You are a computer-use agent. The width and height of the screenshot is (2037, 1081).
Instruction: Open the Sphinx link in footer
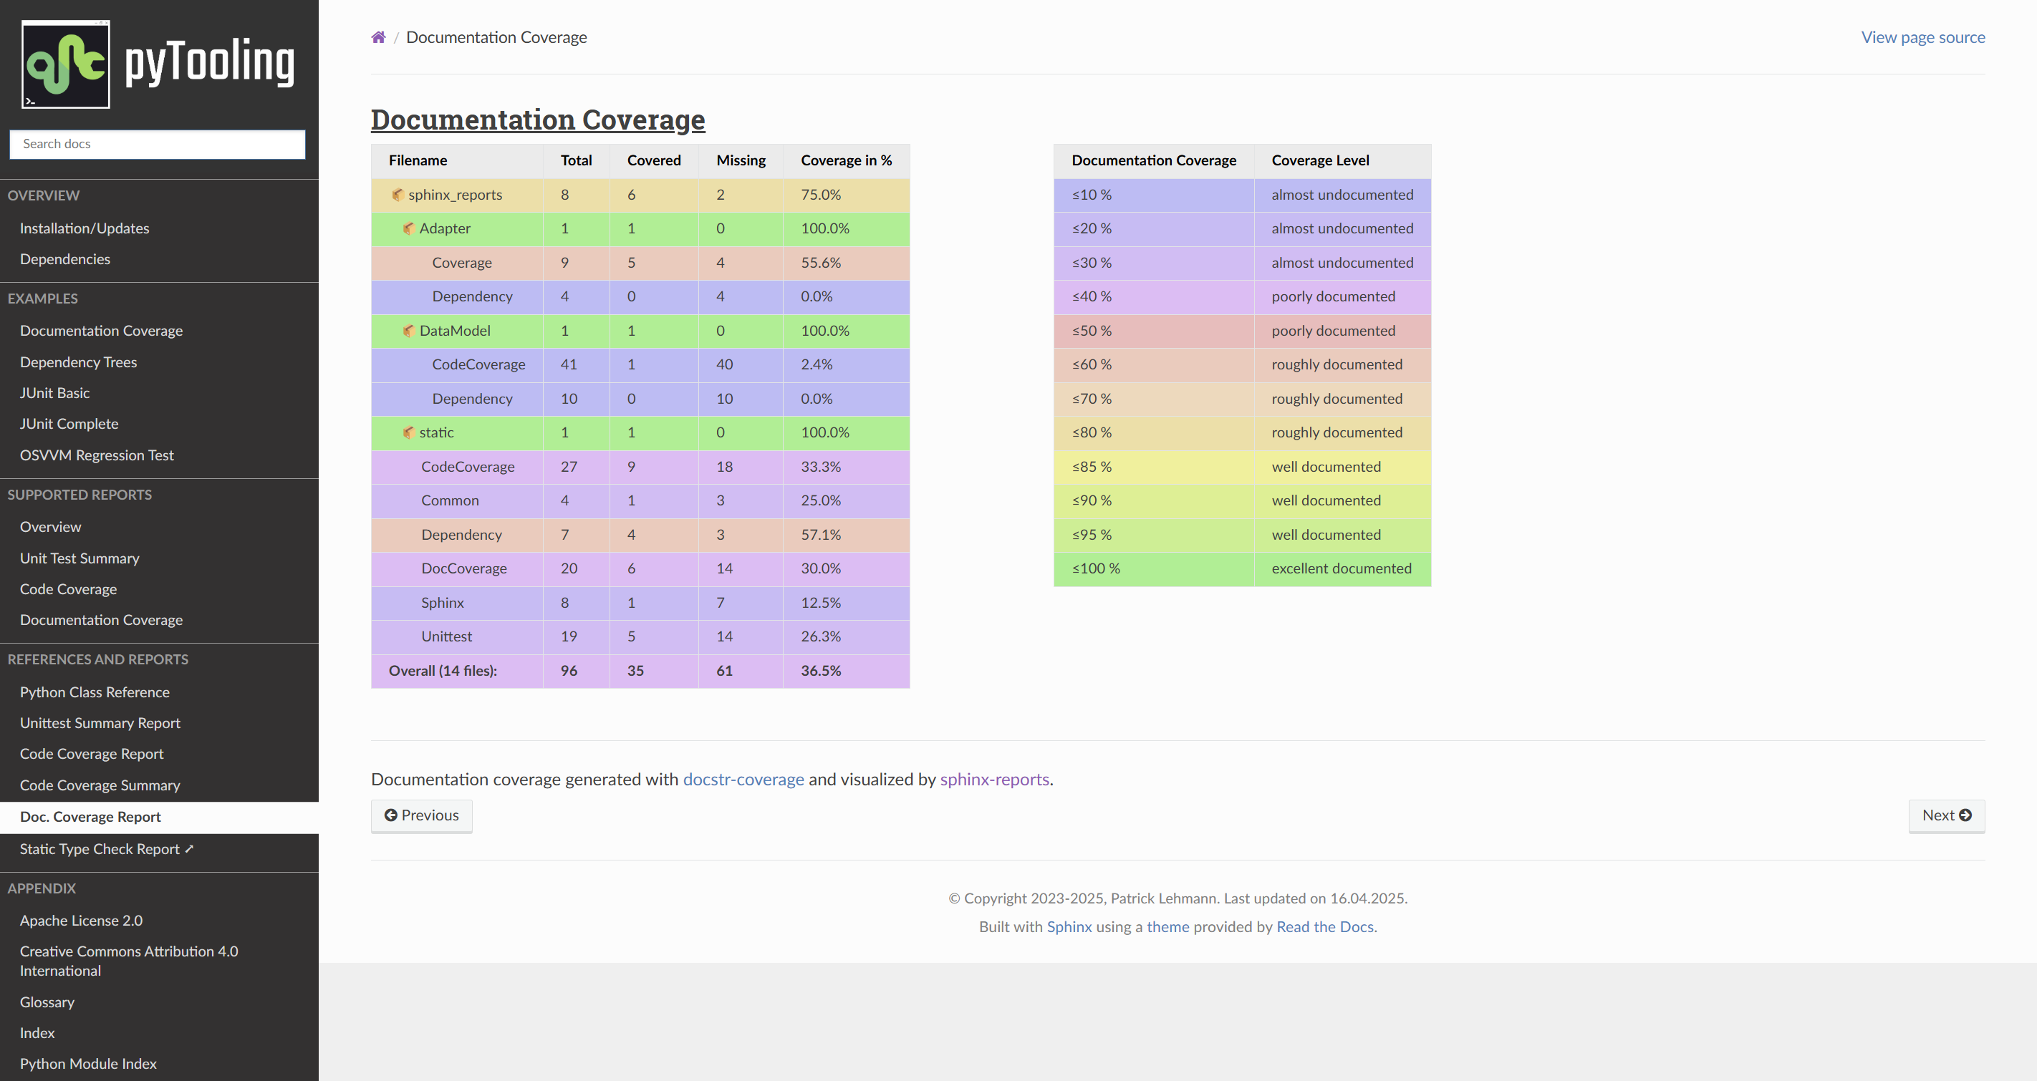tap(1069, 926)
